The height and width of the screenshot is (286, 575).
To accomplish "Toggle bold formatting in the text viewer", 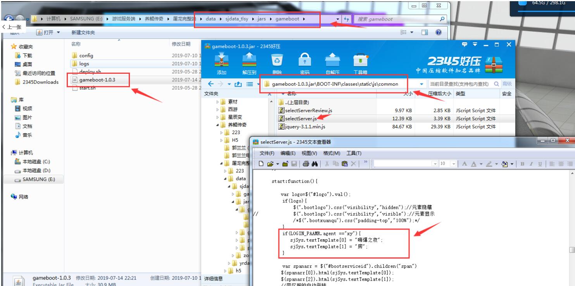I will (x=523, y=164).
